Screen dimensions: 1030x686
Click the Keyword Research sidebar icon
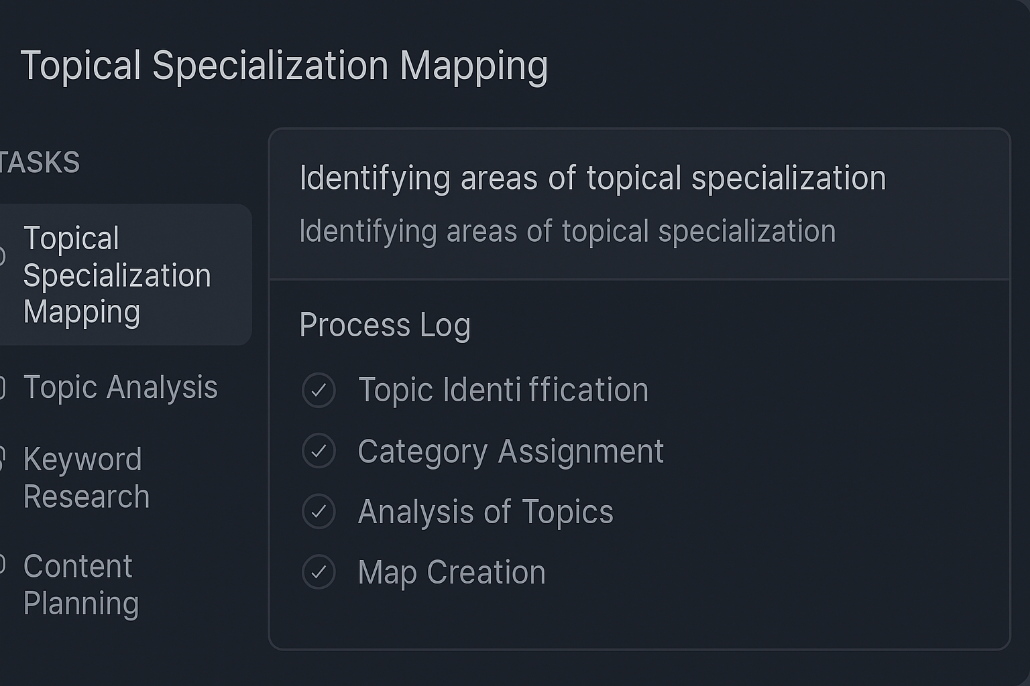click(x=2, y=460)
